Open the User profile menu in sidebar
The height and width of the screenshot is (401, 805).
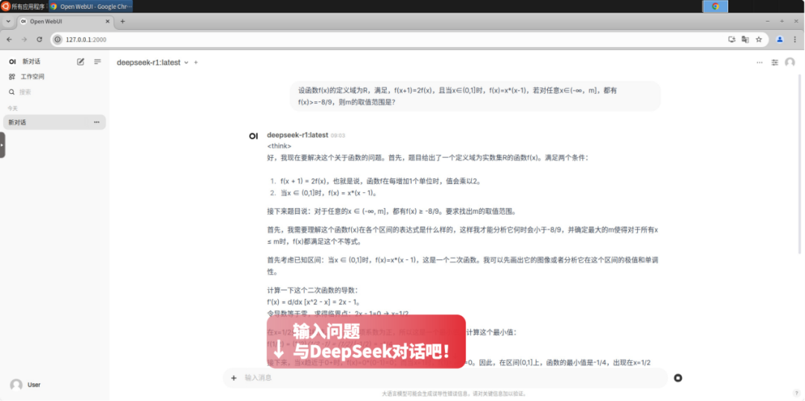pyautogui.click(x=54, y=385)
